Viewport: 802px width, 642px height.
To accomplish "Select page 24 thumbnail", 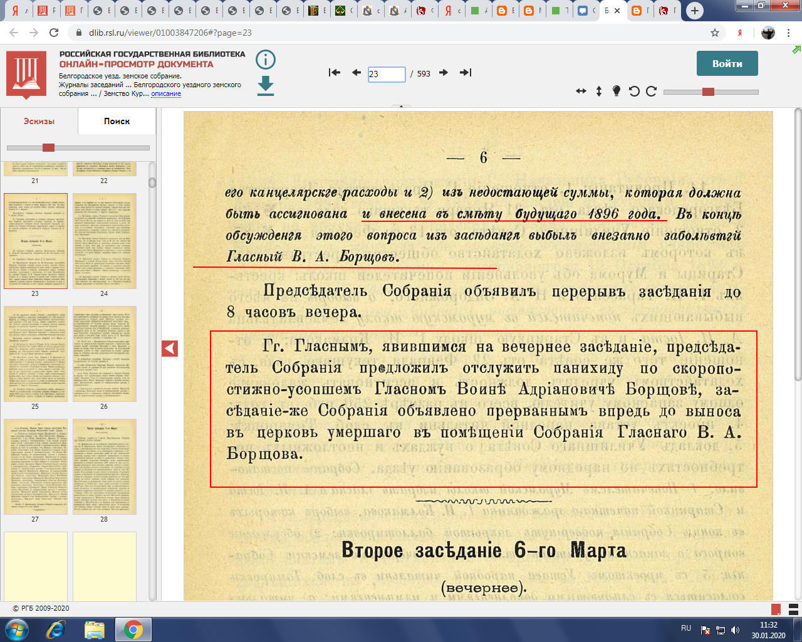I will tap(105, 241).
